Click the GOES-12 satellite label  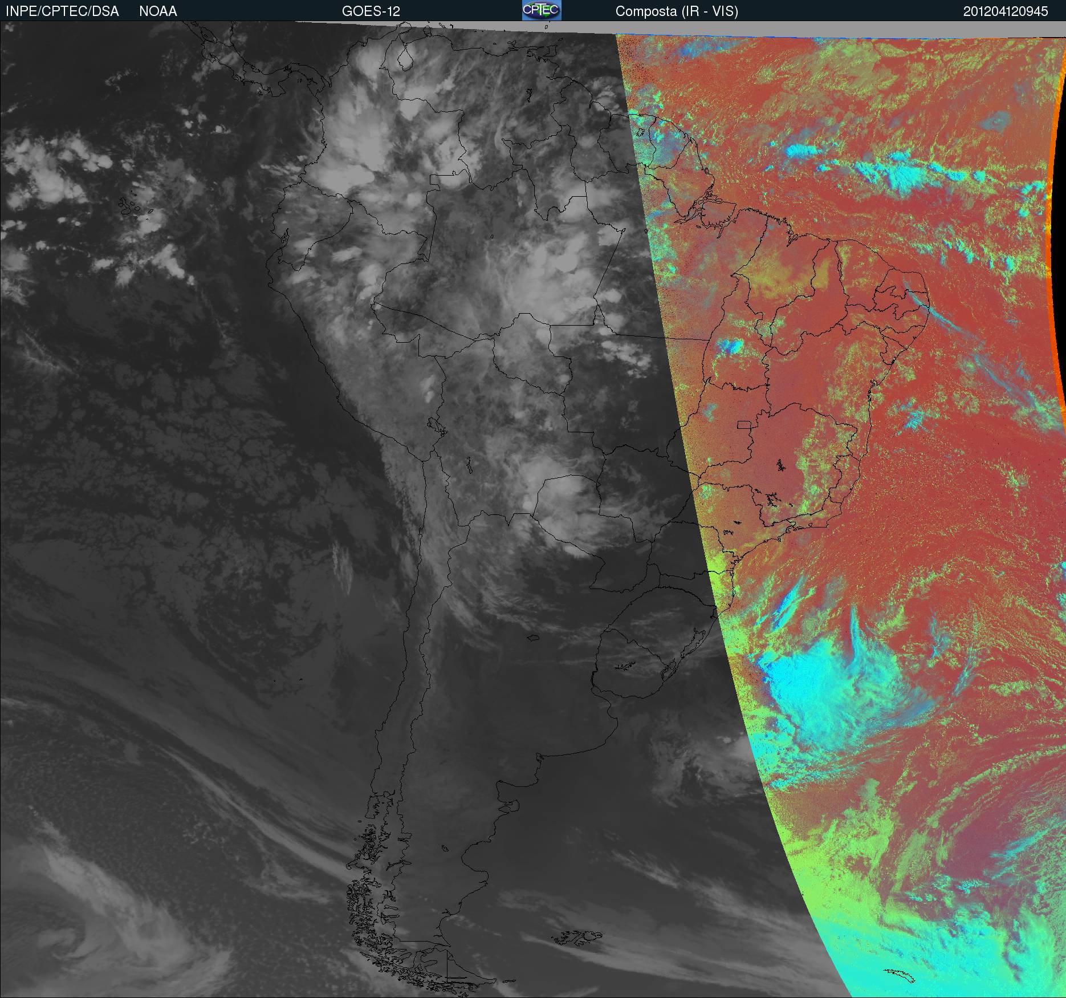click(371, 11)
